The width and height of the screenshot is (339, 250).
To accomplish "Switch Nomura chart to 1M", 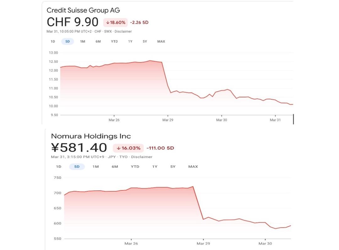I will (95, 167).
